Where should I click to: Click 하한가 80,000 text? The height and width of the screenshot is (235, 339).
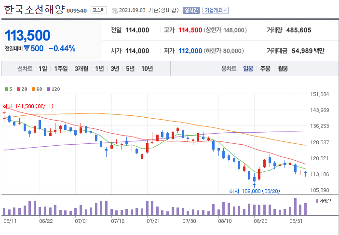[224, 51]
